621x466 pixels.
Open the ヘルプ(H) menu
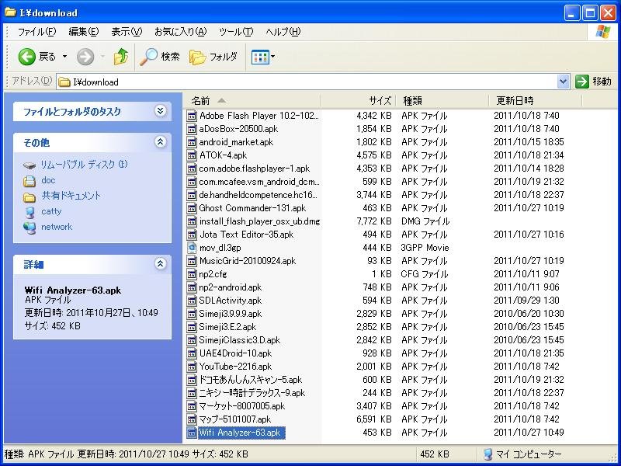(x=283, y=32)
